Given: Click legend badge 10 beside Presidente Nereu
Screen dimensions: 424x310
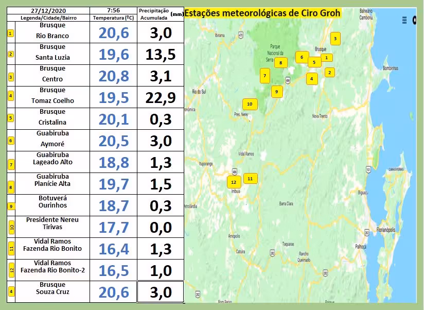Looking at the screenshot, I should coord(11,226).
